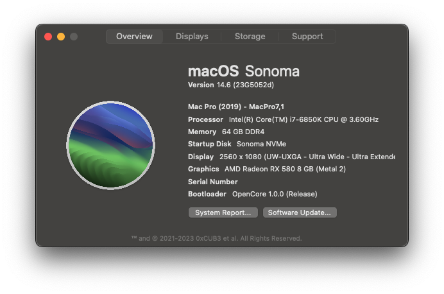This screenshot has height=294, width=444.
Task: Click the gray zoom window button
Action: point(74,37)
